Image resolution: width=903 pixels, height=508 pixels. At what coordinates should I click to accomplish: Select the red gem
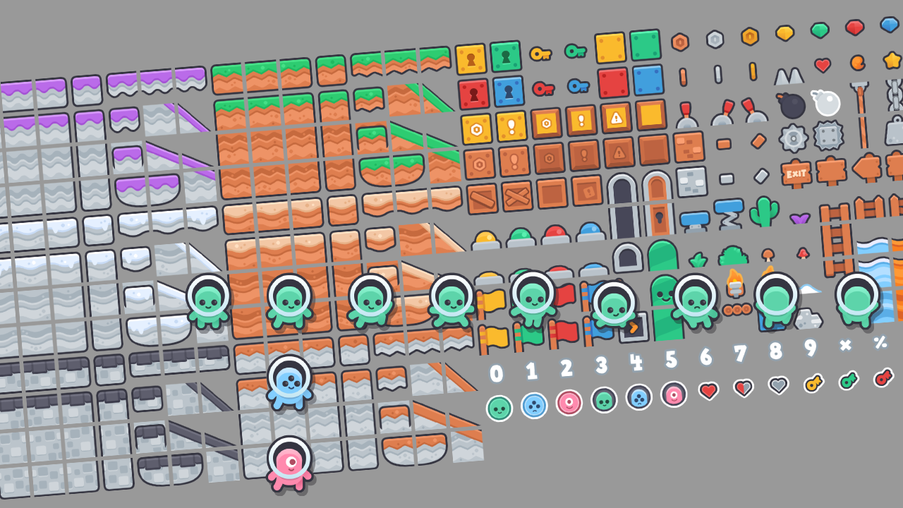click(854, 28)
